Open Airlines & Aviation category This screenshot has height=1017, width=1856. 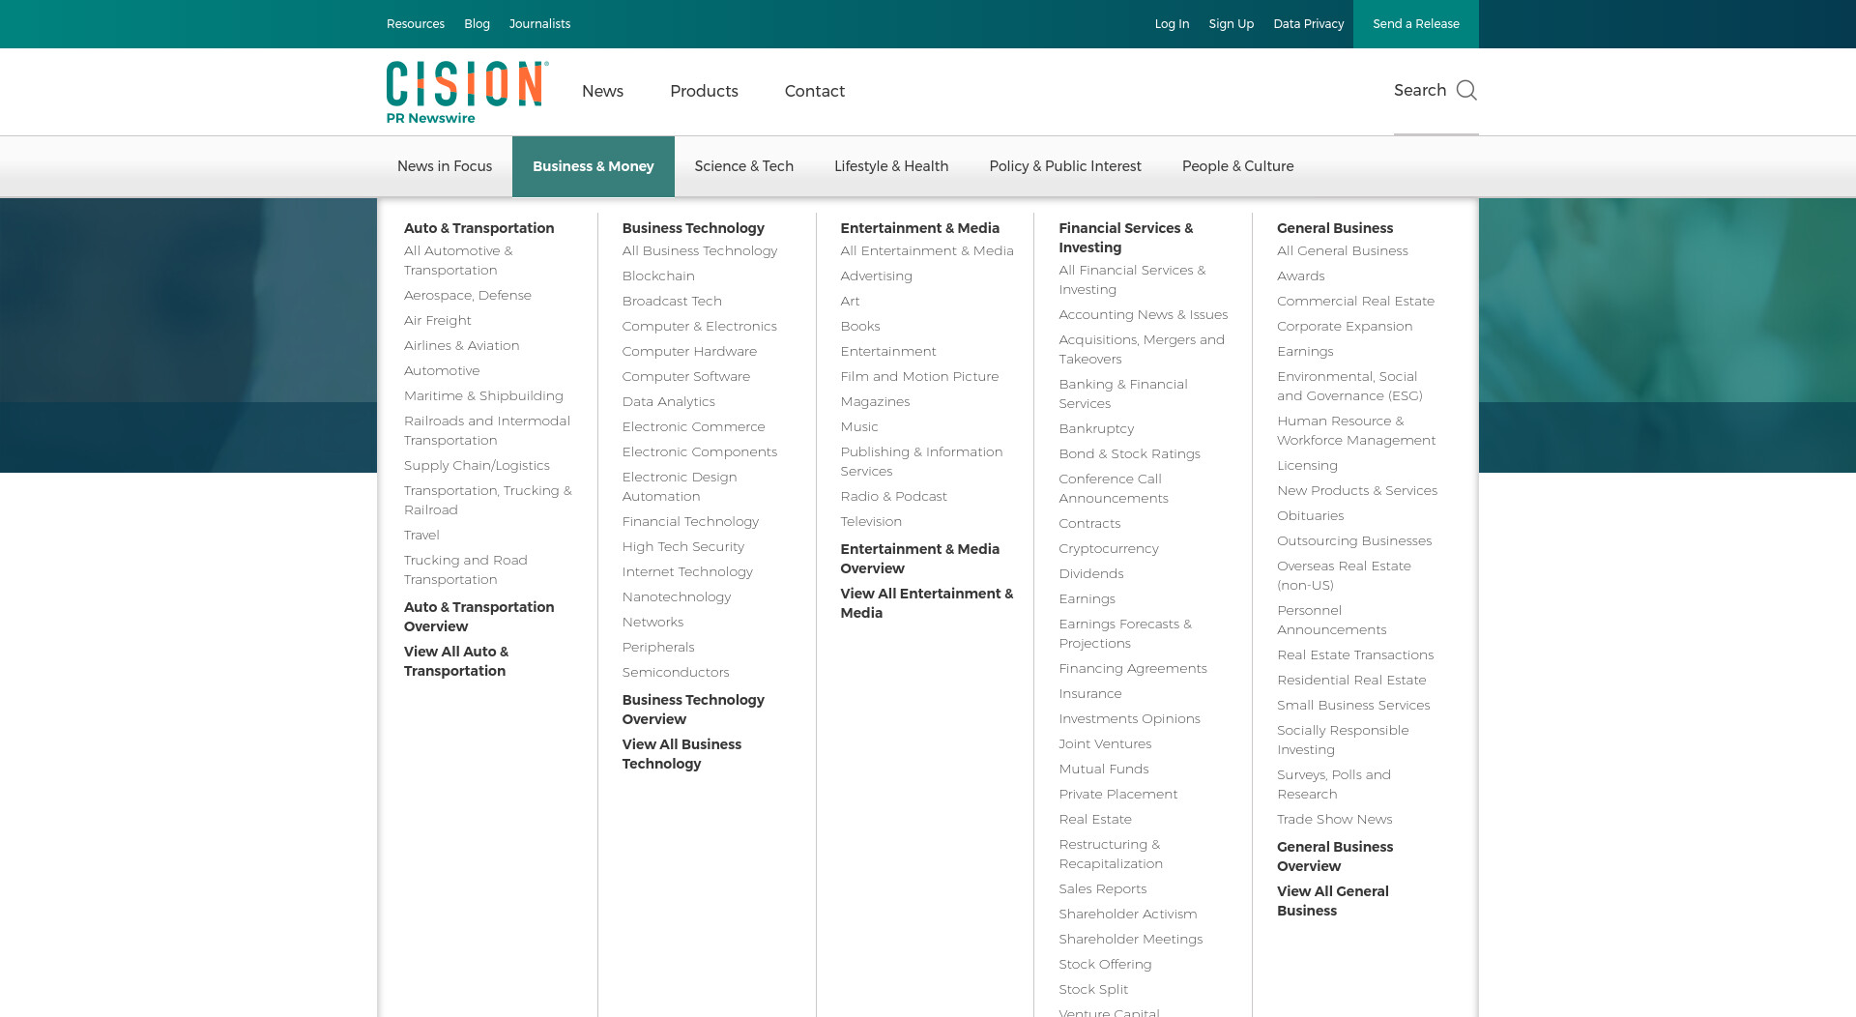point(461,346)
